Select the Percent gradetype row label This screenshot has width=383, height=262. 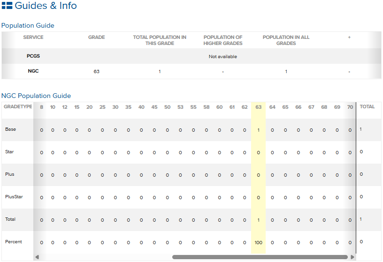click(14, 241)
